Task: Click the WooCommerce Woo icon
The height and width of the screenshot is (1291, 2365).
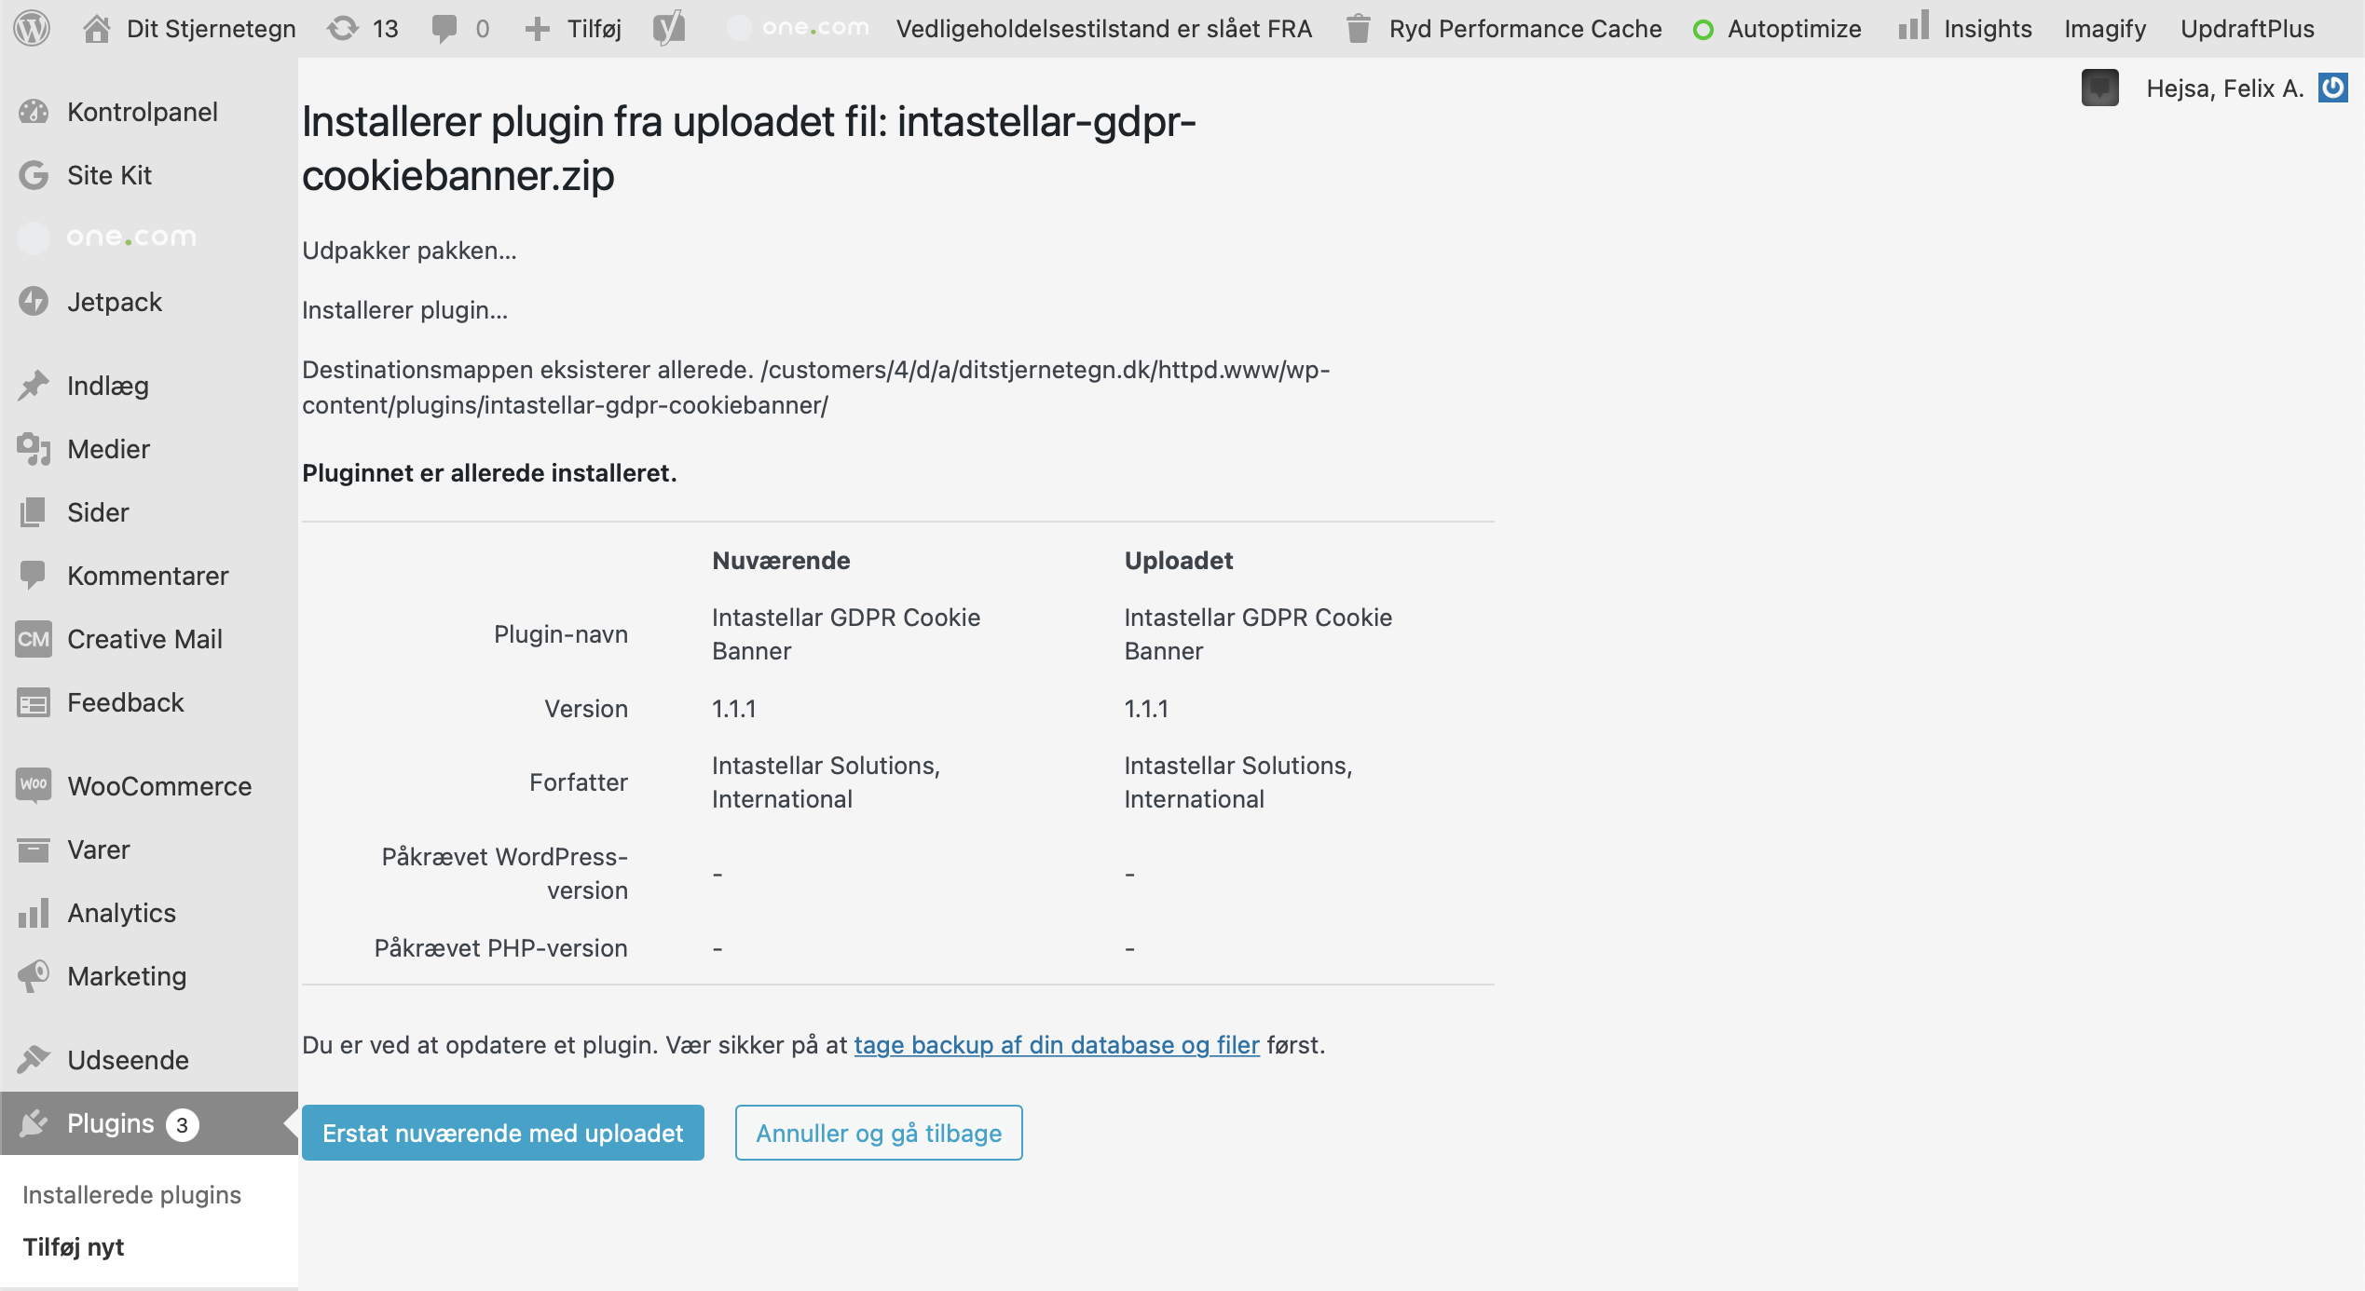Action: point(34,785)
